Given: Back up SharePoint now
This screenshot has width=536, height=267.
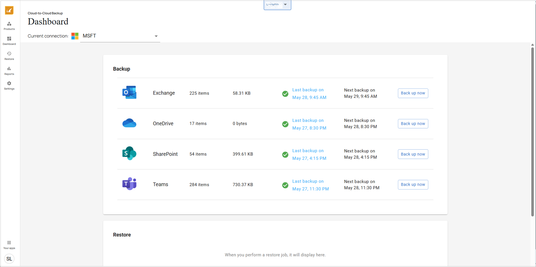Looking at the screenshot, I should [x=413, y=154].
